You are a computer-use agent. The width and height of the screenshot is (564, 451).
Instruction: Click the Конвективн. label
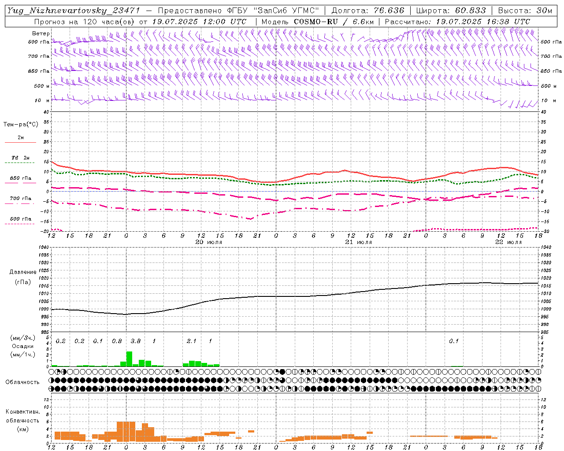click(x=22, y=412)
